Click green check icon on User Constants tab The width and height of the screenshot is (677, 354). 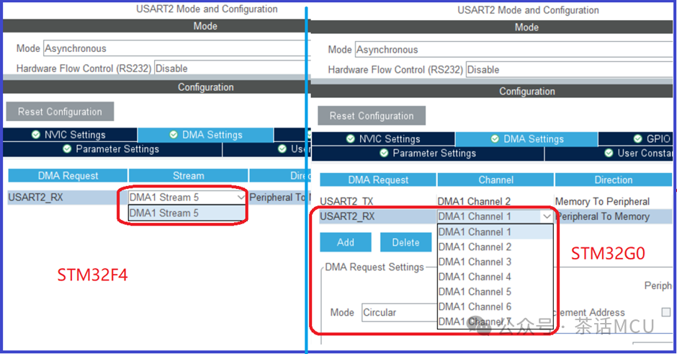(609, 154)
